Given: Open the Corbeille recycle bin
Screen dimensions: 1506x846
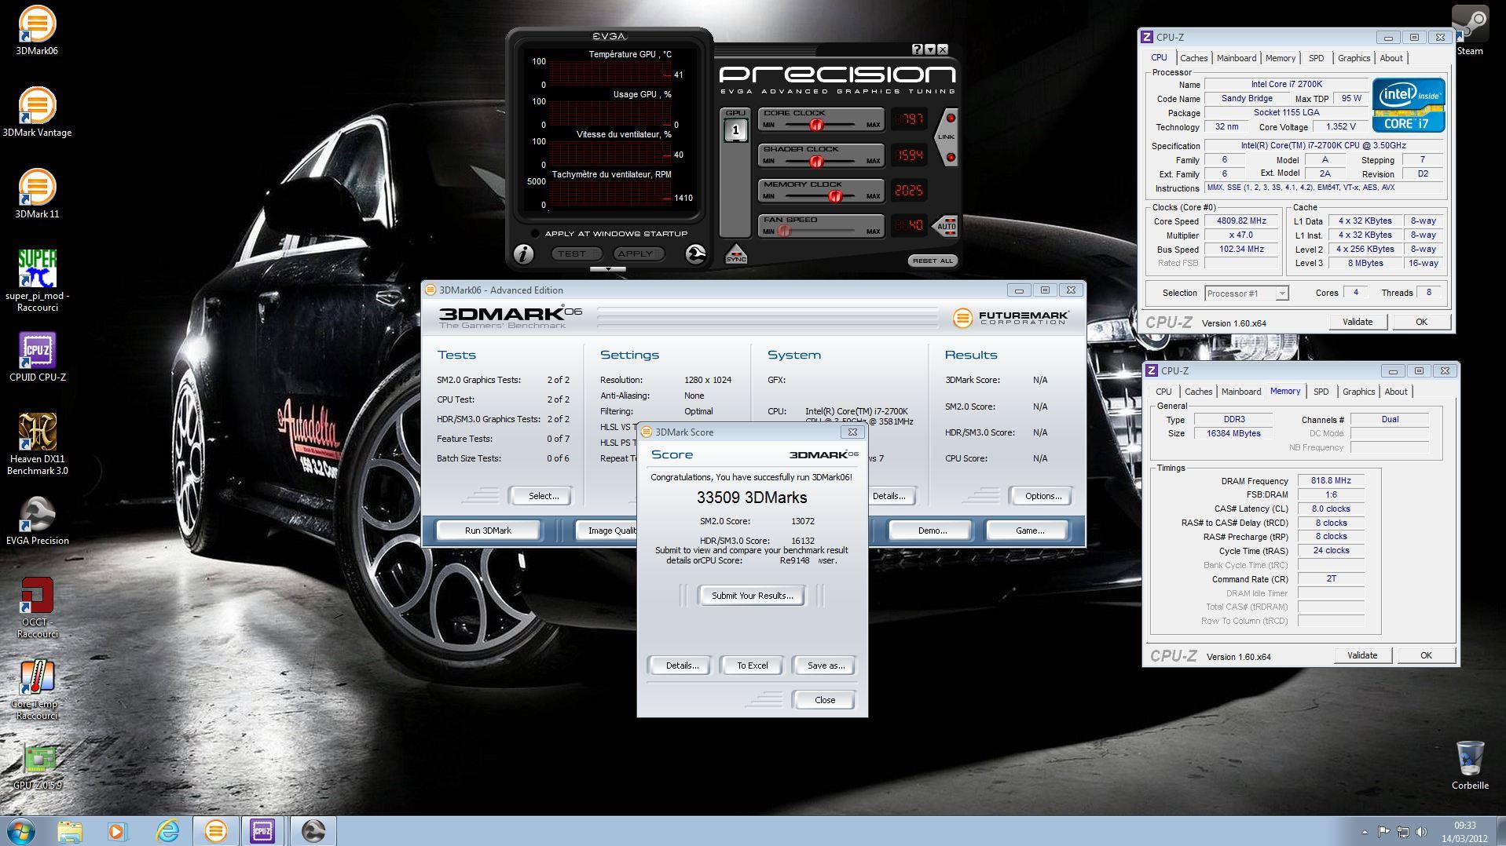Looking at the screenshot, I should [x=1470, y=765].
